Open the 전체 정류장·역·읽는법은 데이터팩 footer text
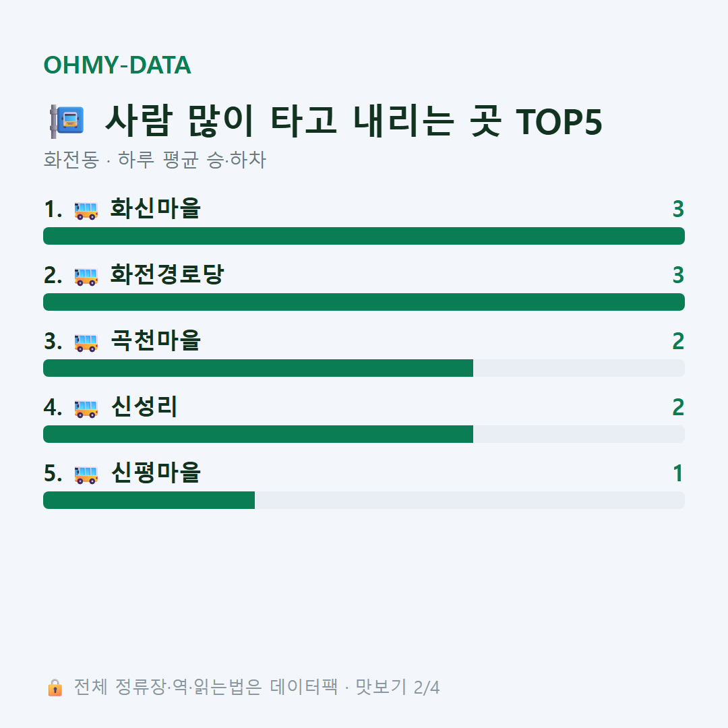The width and height of the screenshot is (728, 728). click(x=206, y=687)
